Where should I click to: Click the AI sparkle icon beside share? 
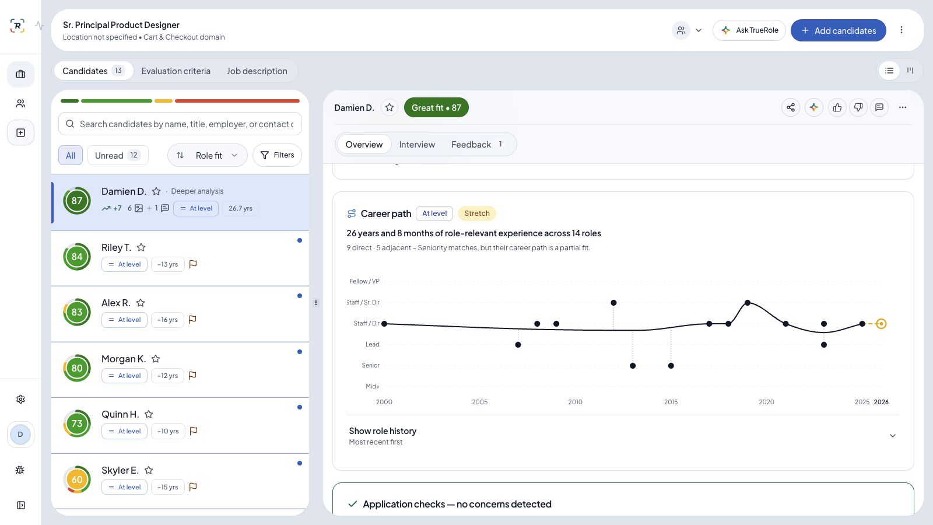coord(814,107)
